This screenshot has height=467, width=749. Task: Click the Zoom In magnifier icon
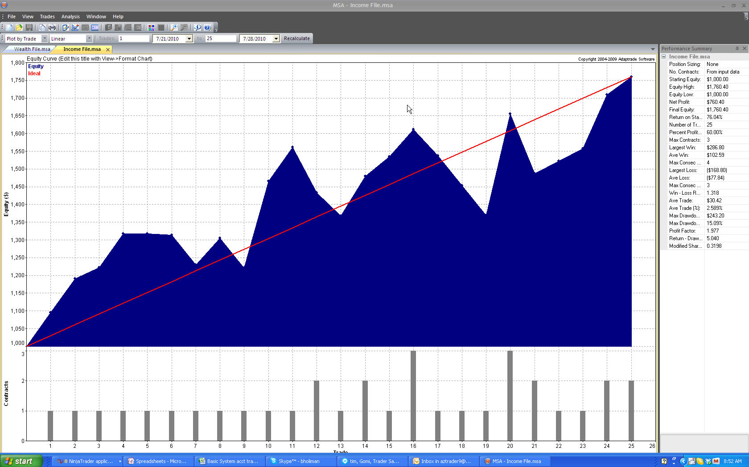point(174,28)
